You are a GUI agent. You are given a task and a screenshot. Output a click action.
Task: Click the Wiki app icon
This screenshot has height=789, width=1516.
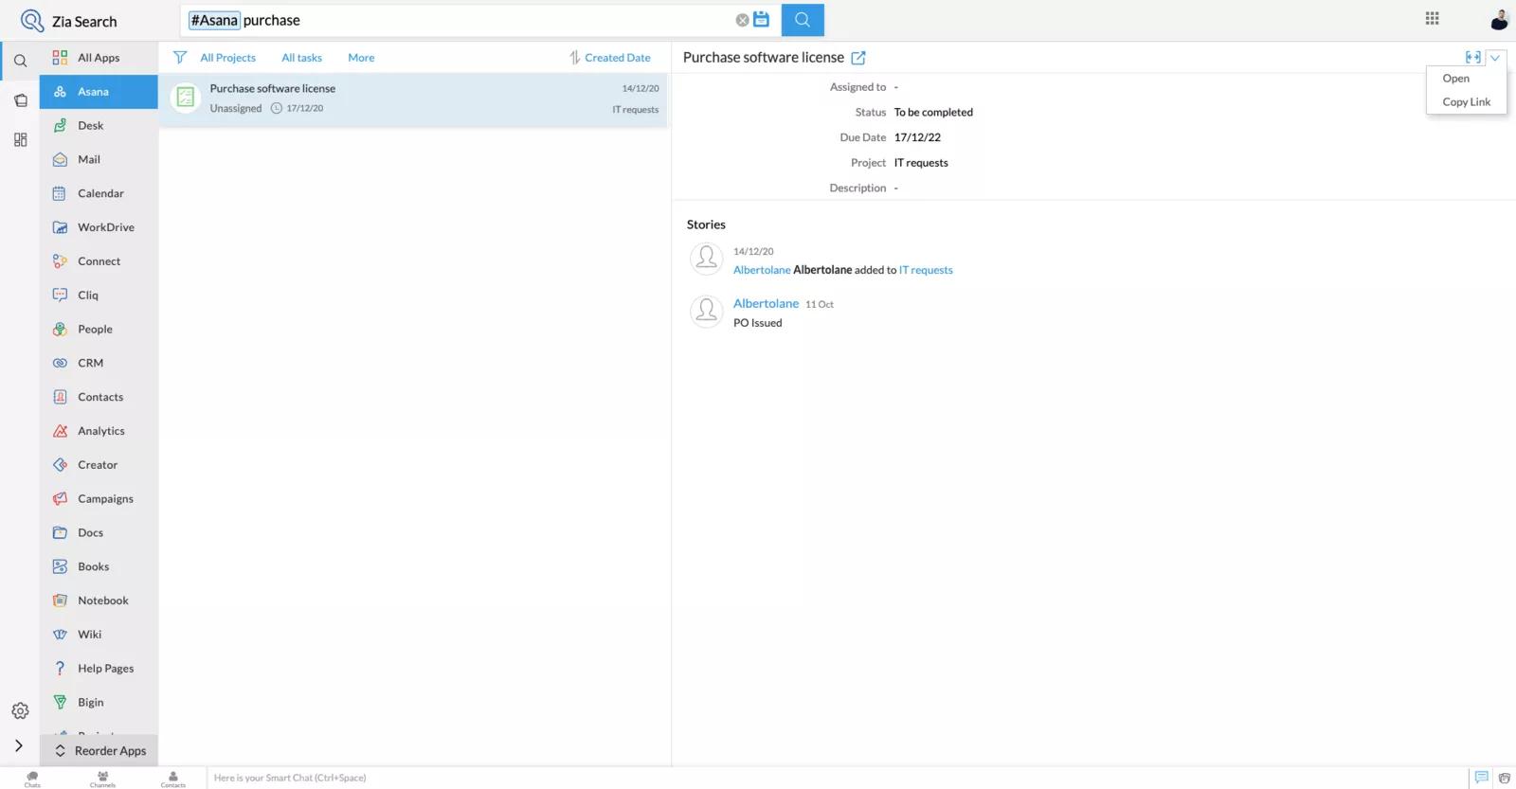pos(60,635)
